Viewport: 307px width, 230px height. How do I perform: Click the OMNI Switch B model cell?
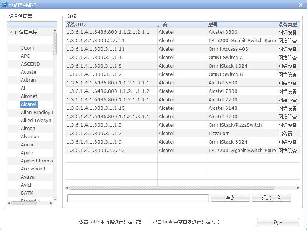click(x=242, y=74)
